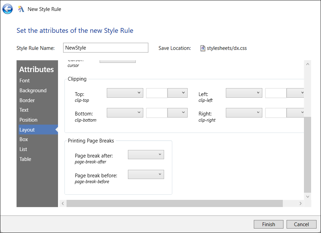Switch to the Background attributes tab

tap(33, 91)
